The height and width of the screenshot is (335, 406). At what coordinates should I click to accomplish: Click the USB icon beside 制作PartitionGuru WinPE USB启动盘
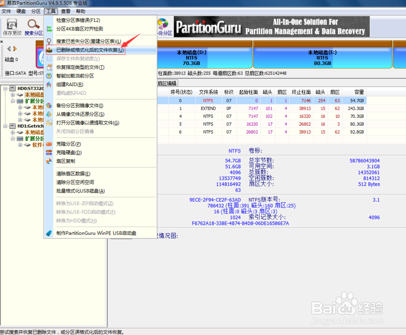[49, 233]
